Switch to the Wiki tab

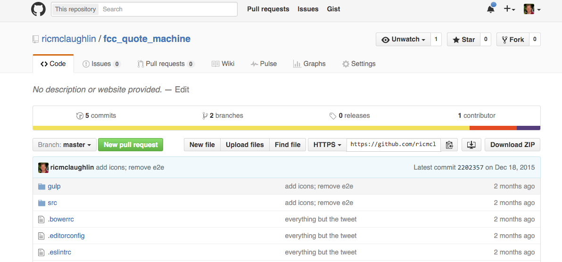click(x=223, y=64)
